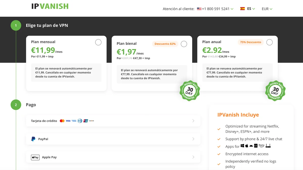Viewport: 303px width, 170px height.
Task: Click the Plan anual title
Action: pos(212,42)
